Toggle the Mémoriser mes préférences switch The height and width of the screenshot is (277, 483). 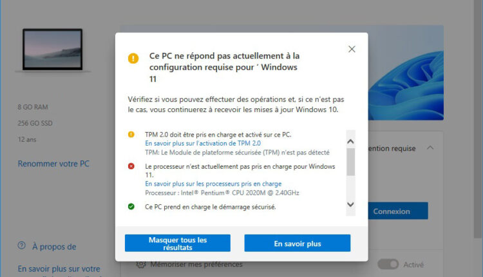click(x=388, y=264)
